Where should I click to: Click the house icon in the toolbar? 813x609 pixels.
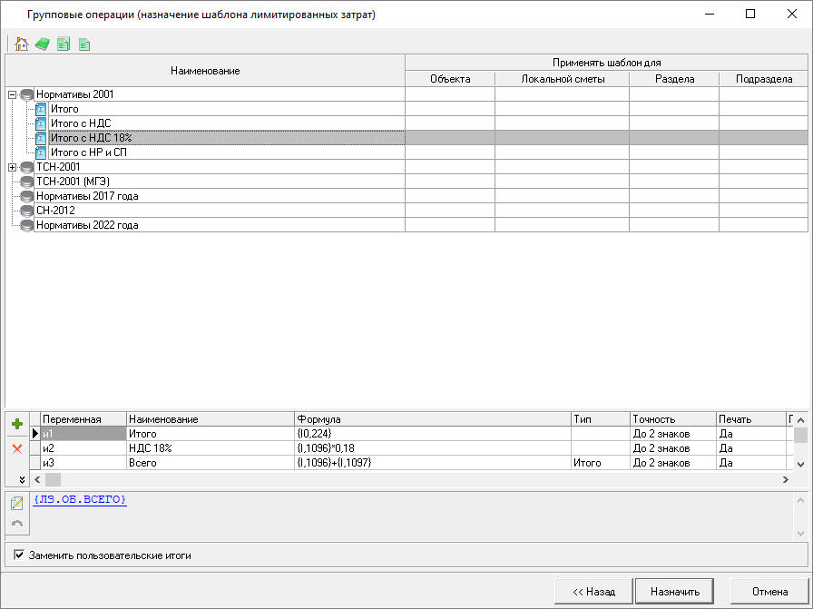(x=22, y=44)
